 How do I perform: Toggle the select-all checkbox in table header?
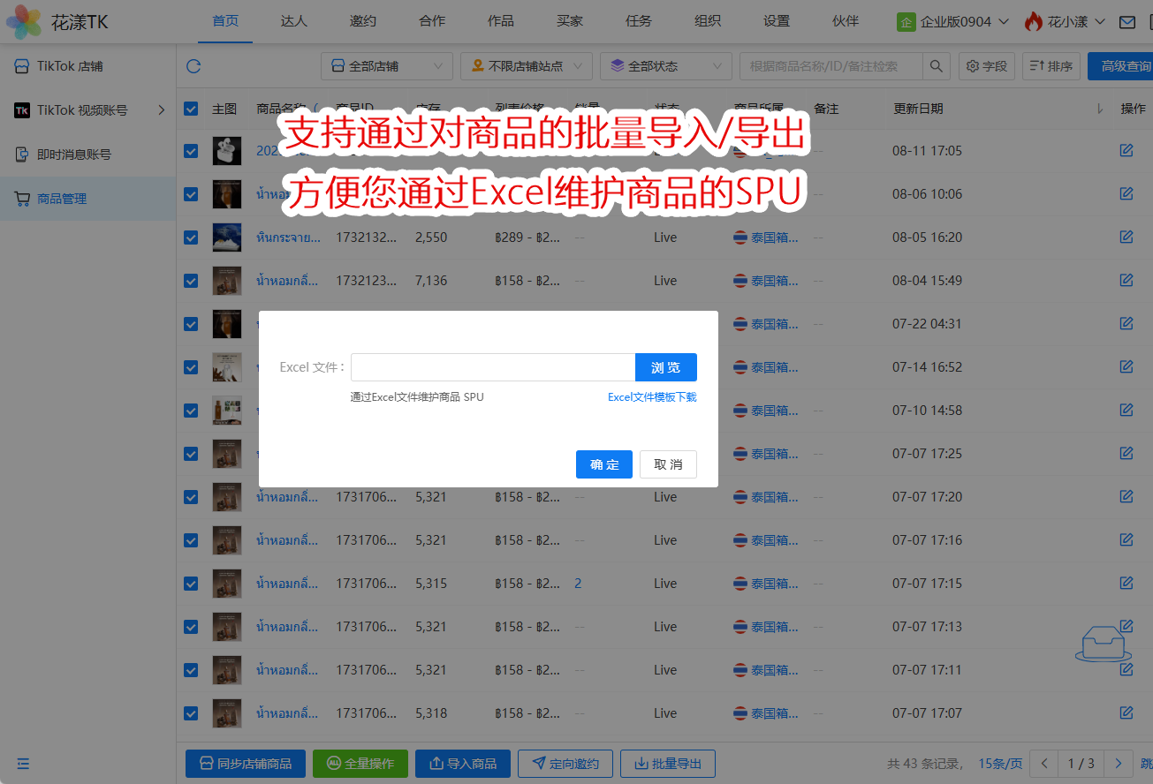[191, 109]
